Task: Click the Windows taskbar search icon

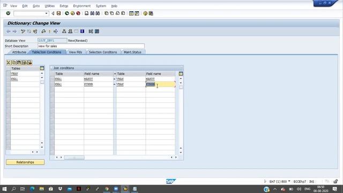Action: (13, 189)
